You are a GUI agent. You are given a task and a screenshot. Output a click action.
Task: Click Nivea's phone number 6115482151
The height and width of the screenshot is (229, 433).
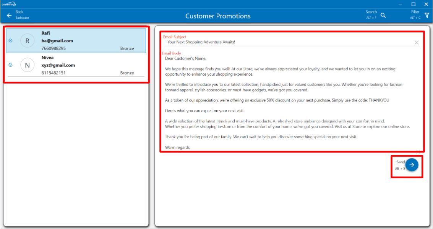point(54,73)
